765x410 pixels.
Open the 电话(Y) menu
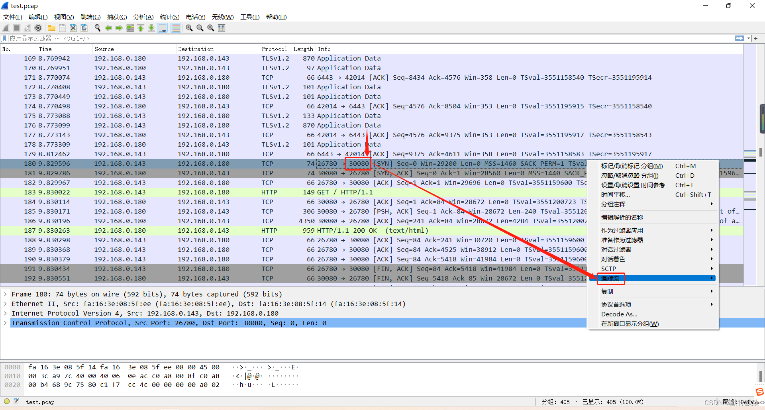tap(196, 17)
